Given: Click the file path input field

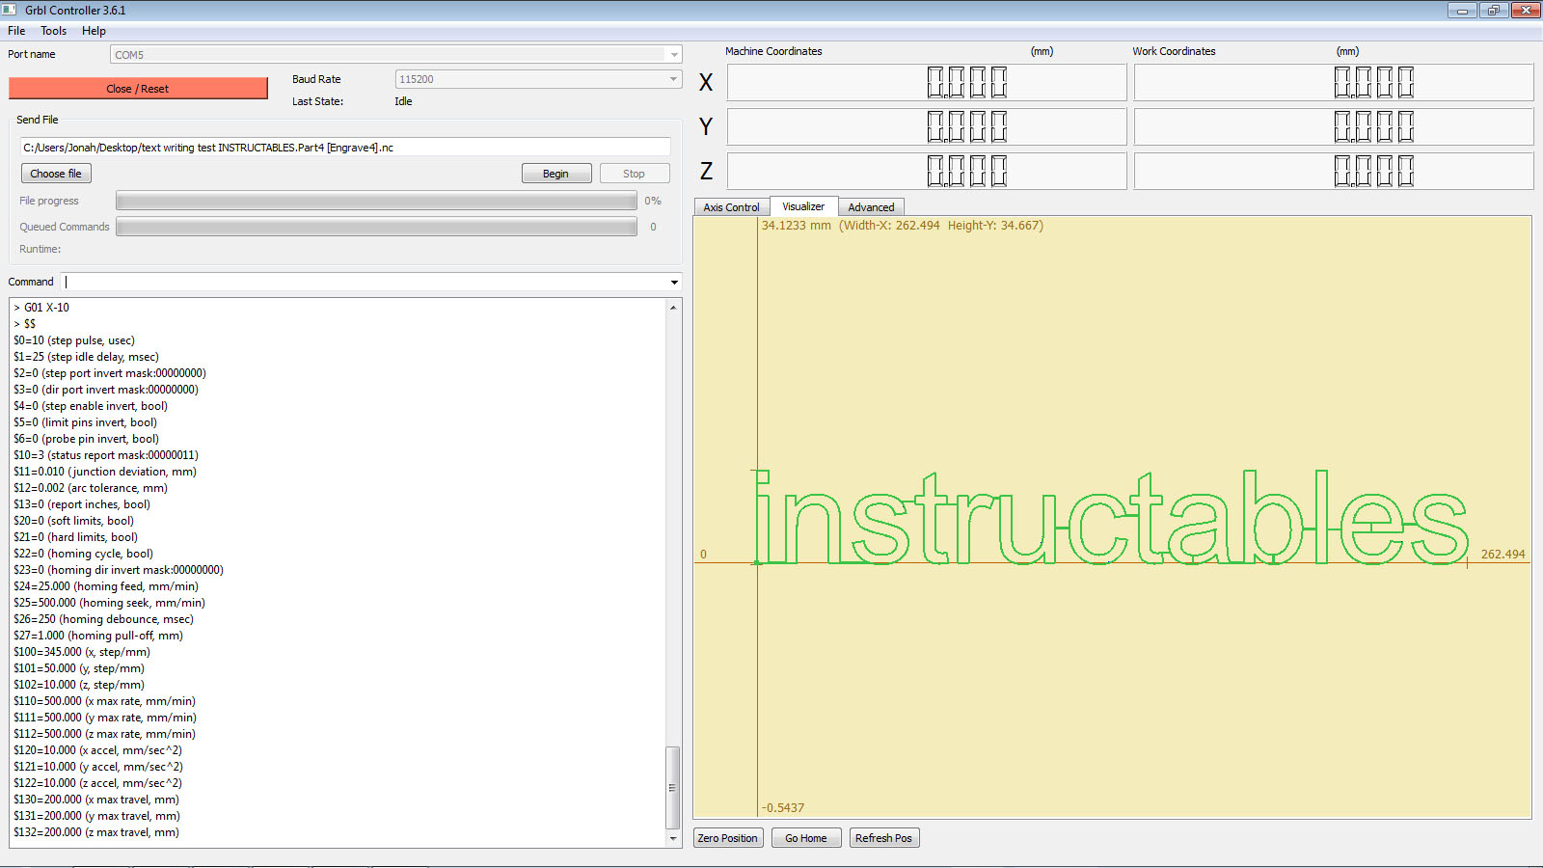Looking at the screenshot, I should click(x=345, y=148).
